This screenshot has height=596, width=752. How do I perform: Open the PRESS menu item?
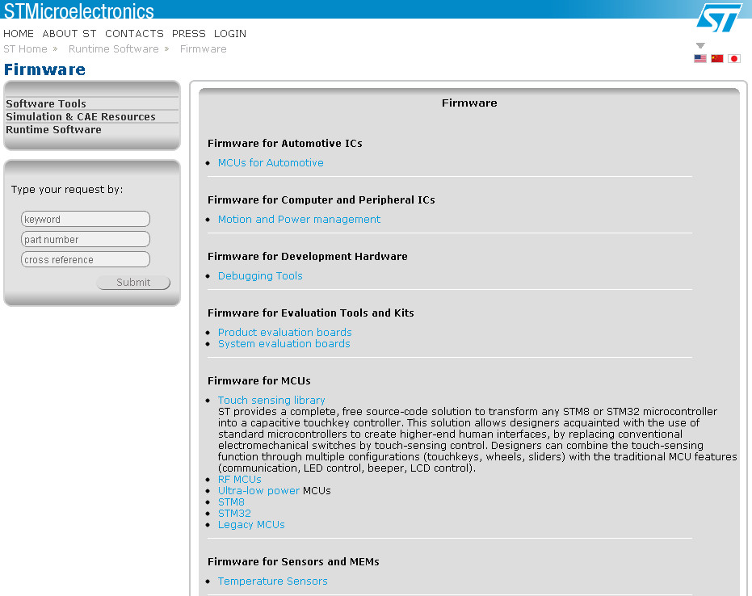tap(188, 34)
